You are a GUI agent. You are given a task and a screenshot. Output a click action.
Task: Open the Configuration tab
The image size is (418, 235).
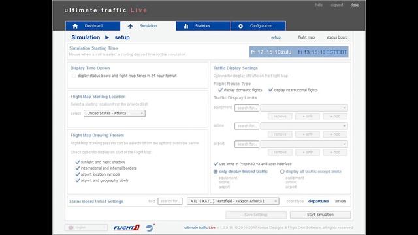click(x=259, y=26)
